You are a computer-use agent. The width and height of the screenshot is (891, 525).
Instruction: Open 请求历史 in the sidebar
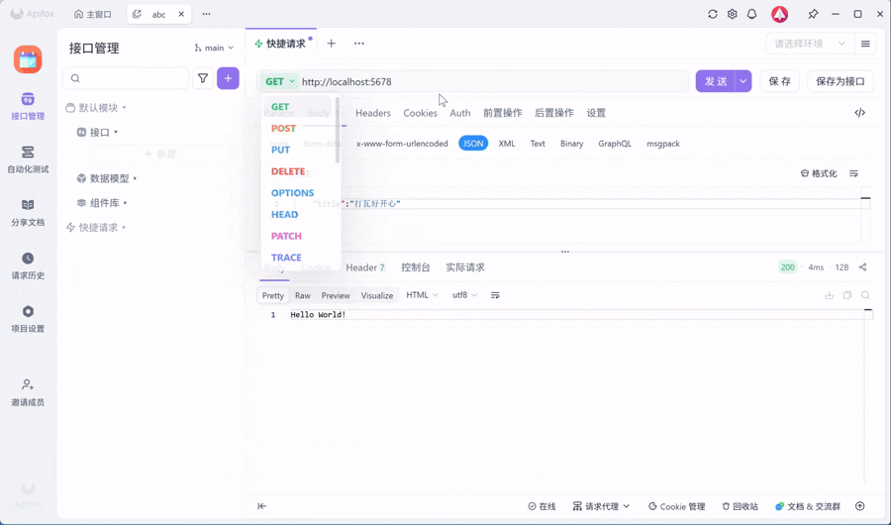tap(28, 265)
